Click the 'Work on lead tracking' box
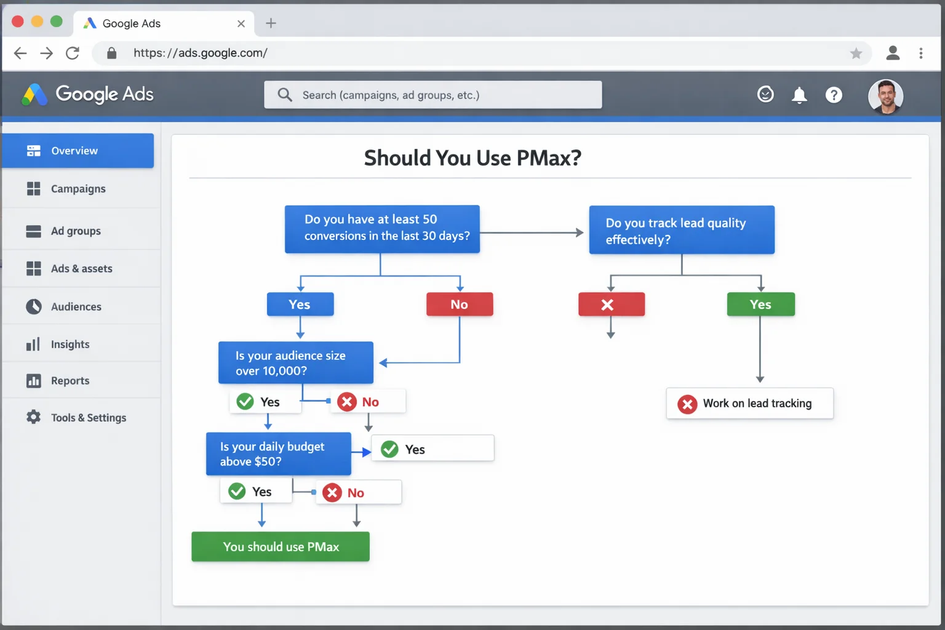Viewport: 945px width, 630px height. (749, 403)
